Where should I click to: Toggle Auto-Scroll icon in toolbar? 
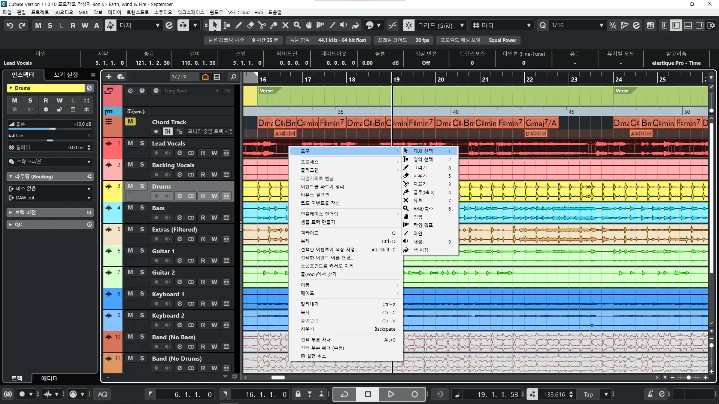tap(183, 25)
